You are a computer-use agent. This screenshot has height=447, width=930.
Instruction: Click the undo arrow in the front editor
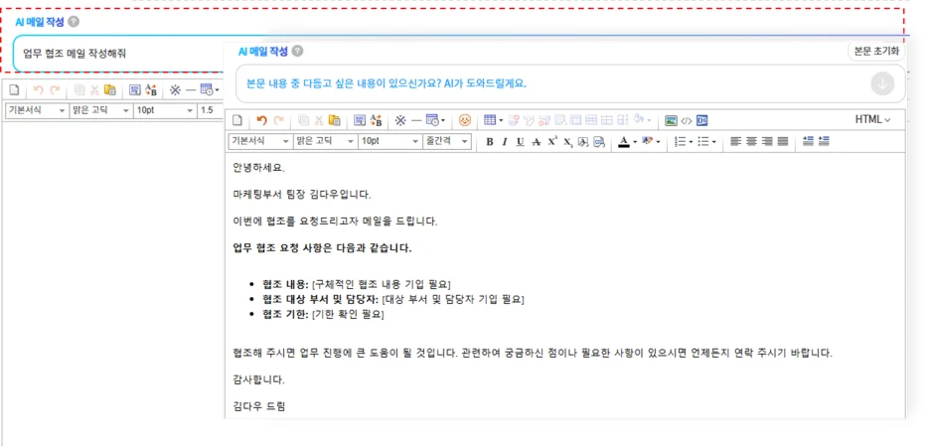coord(262,120)
